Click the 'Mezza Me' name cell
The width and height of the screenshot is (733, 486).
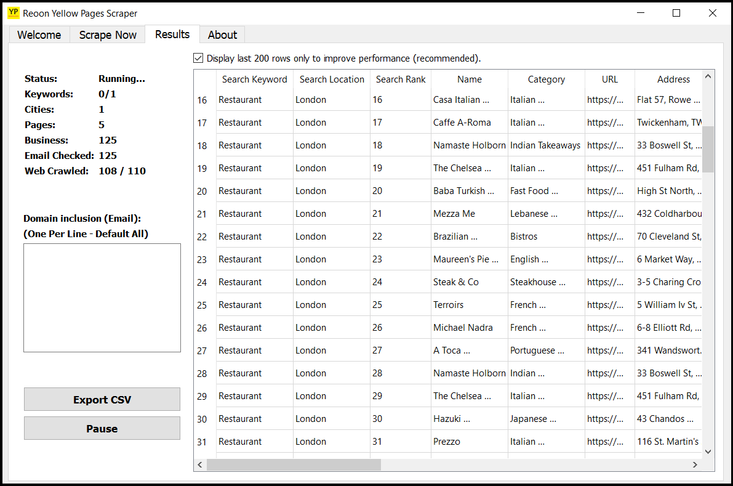coord(470,214)
